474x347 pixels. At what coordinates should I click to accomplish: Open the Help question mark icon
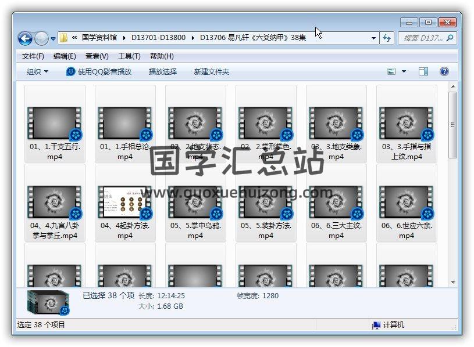[x=444, y=71]
